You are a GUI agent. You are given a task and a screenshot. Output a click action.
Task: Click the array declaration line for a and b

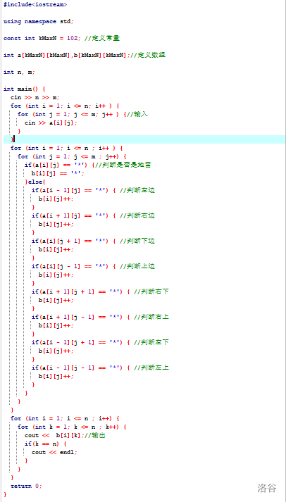[x=85, y=55]
